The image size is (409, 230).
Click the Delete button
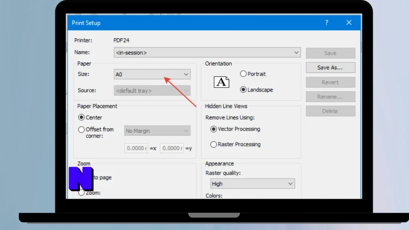pos(330,111)
